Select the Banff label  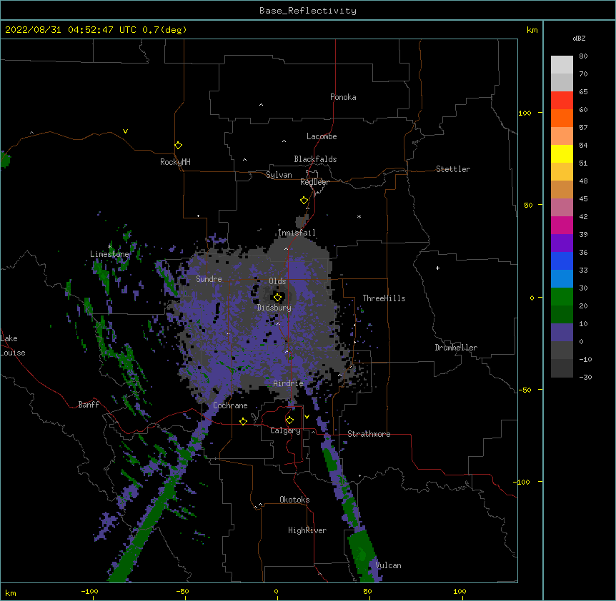89,405
